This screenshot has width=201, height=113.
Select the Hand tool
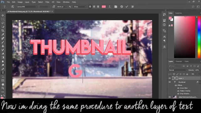3,84
